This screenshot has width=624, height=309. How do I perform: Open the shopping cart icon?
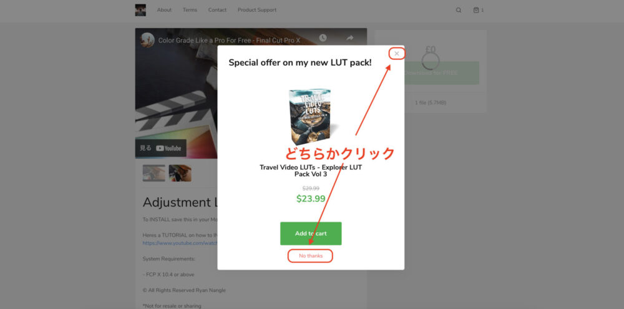coord(478,11)
